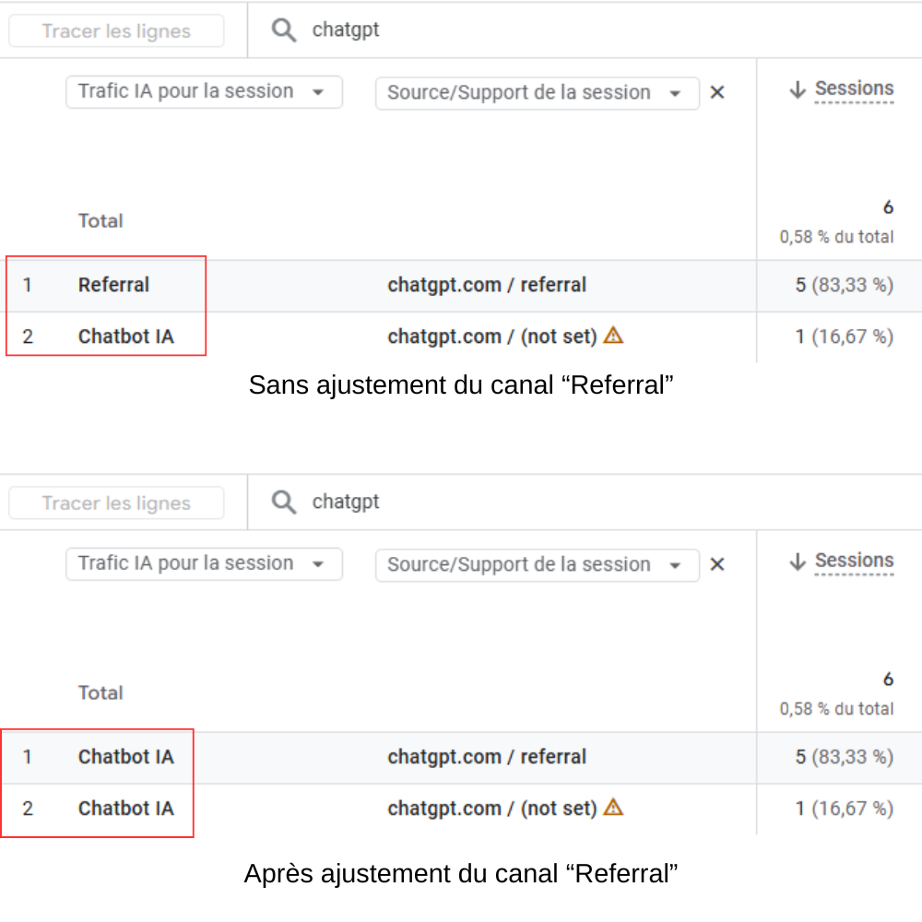The height and width of the screenshot is (922, 922).
Task: Click the descending sort arrow on top Sessions column
Action: pyautogui.click(x=795, y=89)
